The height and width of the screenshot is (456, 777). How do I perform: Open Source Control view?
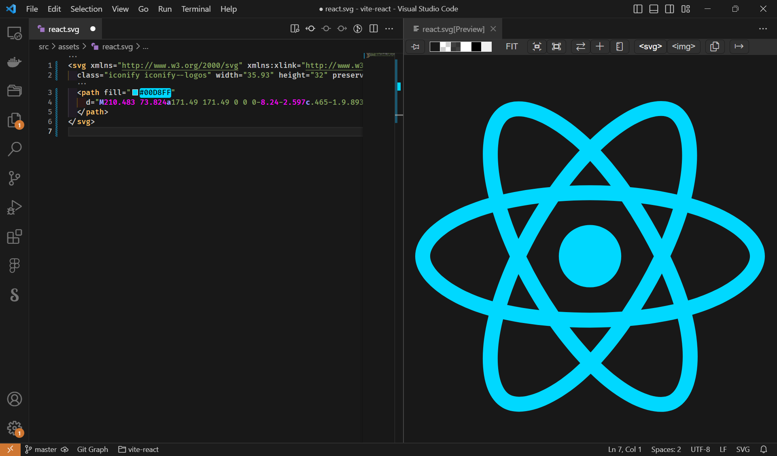(x=15, y=178)
